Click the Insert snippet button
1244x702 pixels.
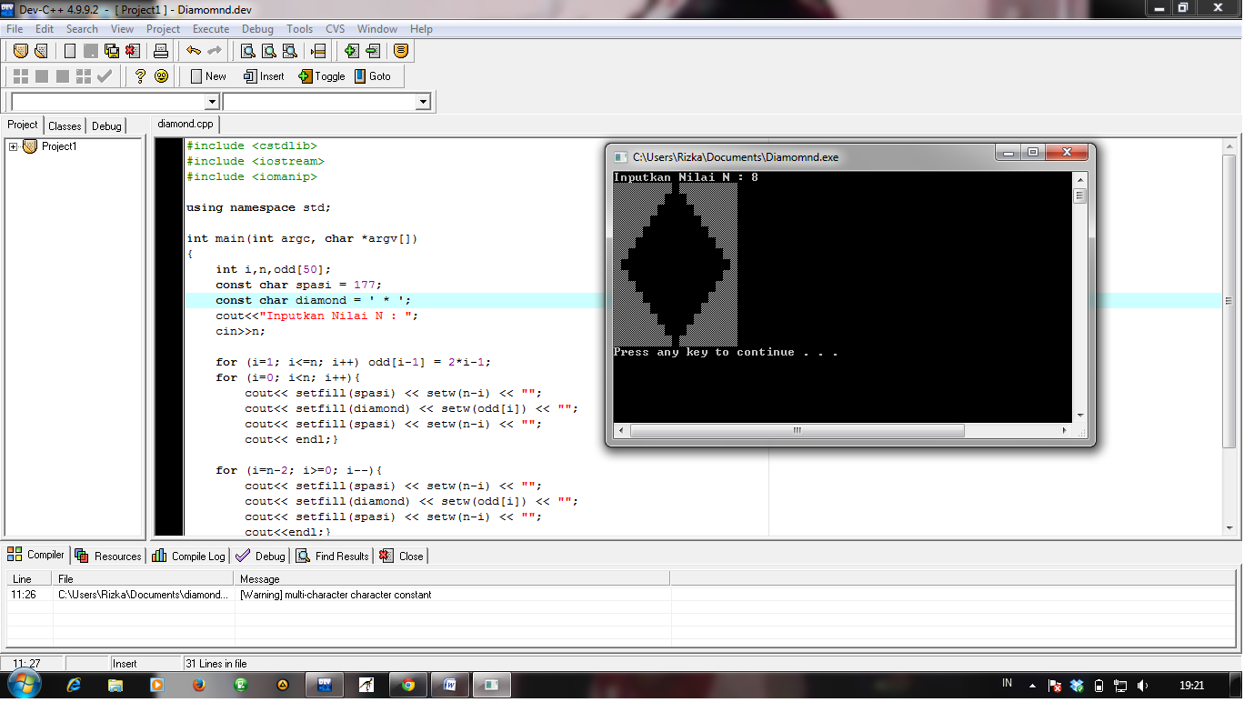pos(263,76)
